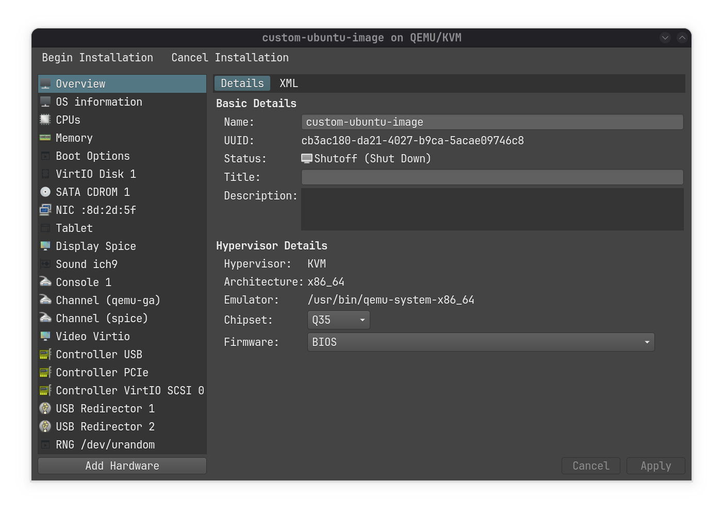Image resolution: width=723 pixels, height=515 pixels.
Task: Click the Memory module icon
Action: coord(45,138)
